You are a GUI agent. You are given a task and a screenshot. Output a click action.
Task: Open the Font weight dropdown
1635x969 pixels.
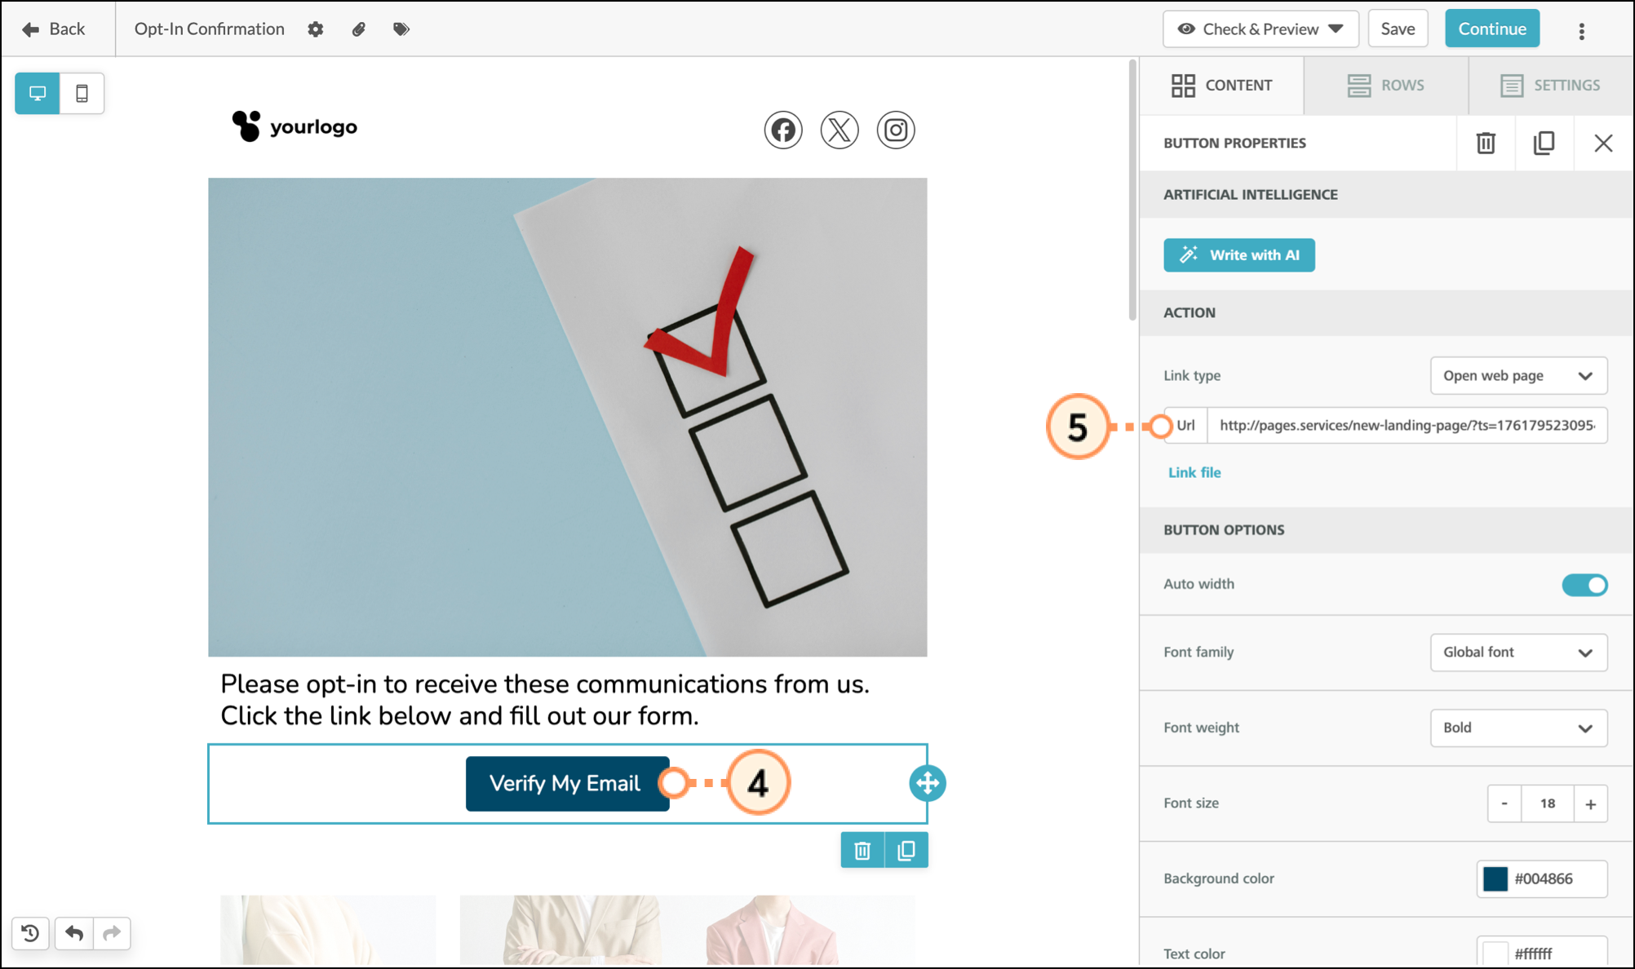1518,728
